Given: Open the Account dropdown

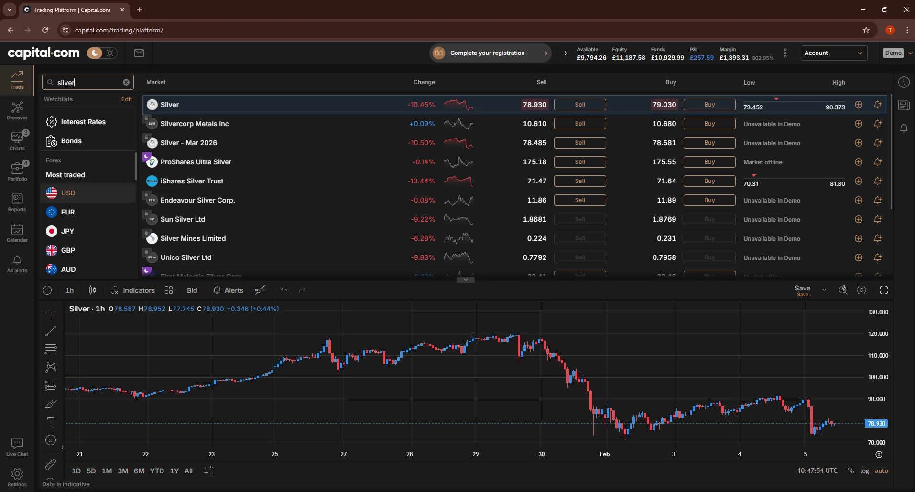Looking at the screenshot, I should point(833,53).
